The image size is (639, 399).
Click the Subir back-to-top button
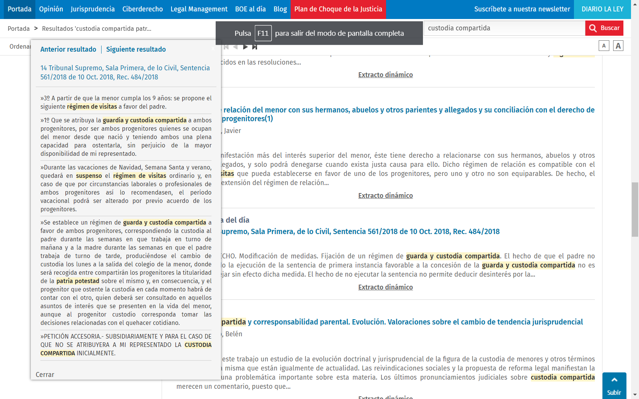tap(614, 386)
